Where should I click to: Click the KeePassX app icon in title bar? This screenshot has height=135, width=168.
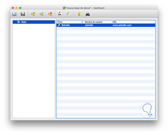[x=64, y=8]
